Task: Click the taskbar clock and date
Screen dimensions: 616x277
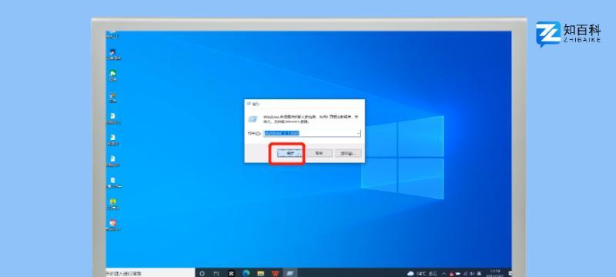Action: [x=494, y=273]
